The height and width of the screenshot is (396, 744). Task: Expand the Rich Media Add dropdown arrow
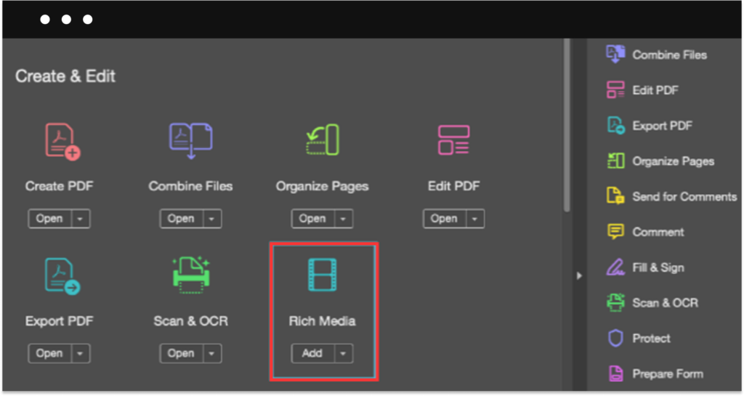coord(343,354)
